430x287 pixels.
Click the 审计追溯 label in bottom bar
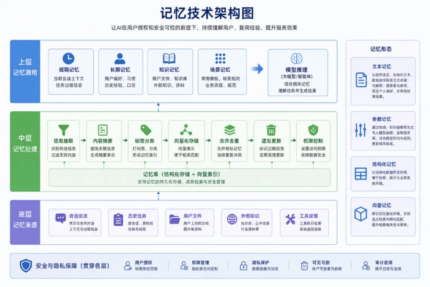click(x=384, y=263)
